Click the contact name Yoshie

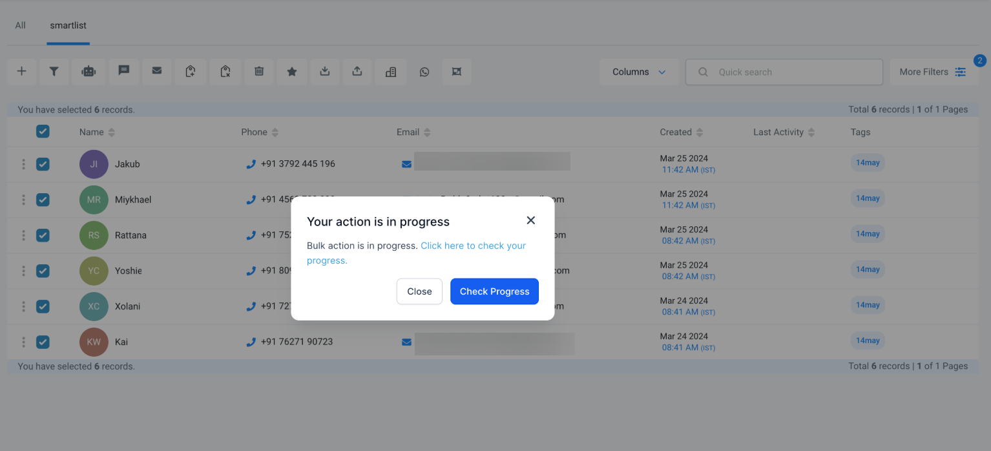pos(128,271)
